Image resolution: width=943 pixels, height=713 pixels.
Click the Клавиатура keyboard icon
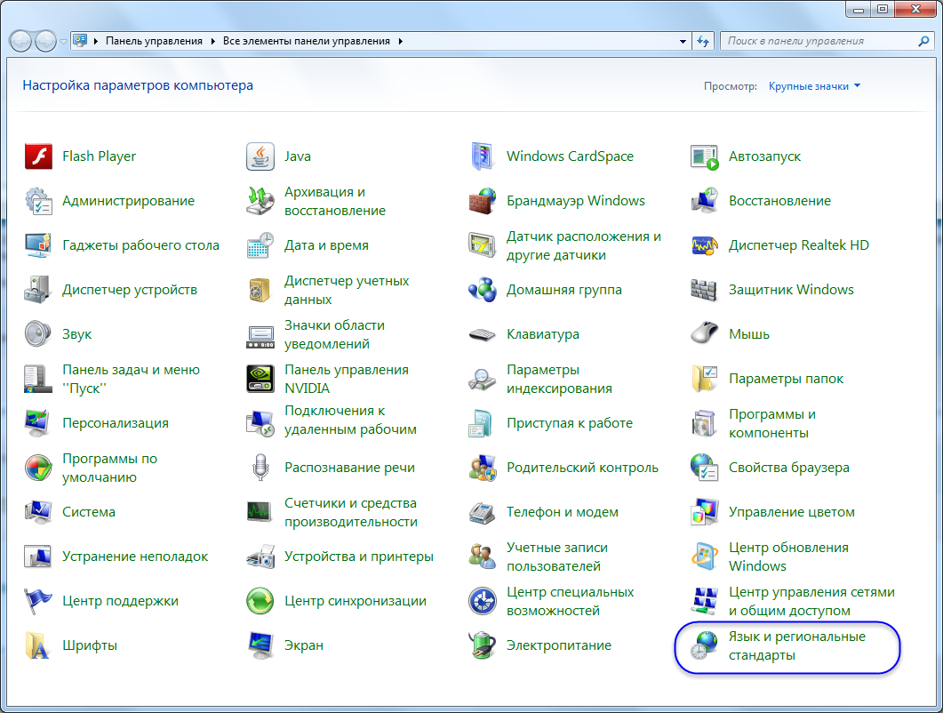(x=483, y=334)
